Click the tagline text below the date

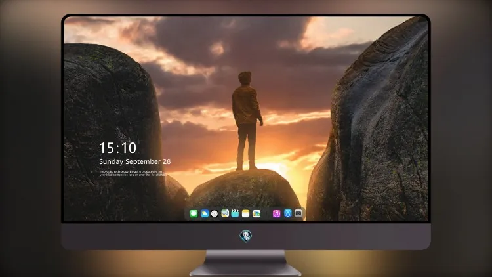(133, 173)
